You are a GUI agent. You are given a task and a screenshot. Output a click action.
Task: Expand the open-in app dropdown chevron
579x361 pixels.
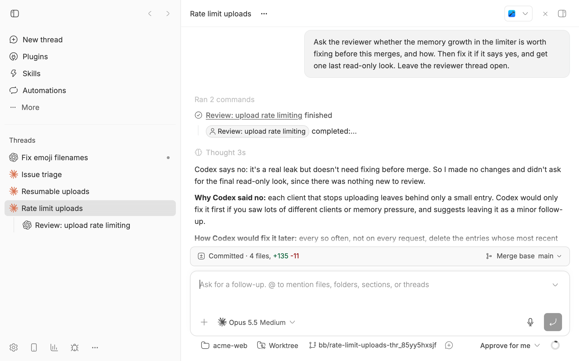[x=525, y=14]
